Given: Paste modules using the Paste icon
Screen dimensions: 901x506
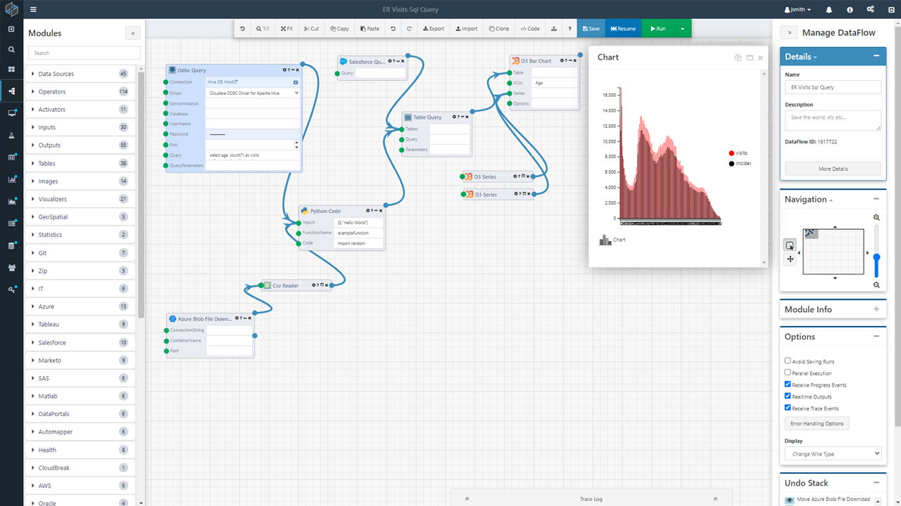Looking at the screenshot, I should pos(369,28).
